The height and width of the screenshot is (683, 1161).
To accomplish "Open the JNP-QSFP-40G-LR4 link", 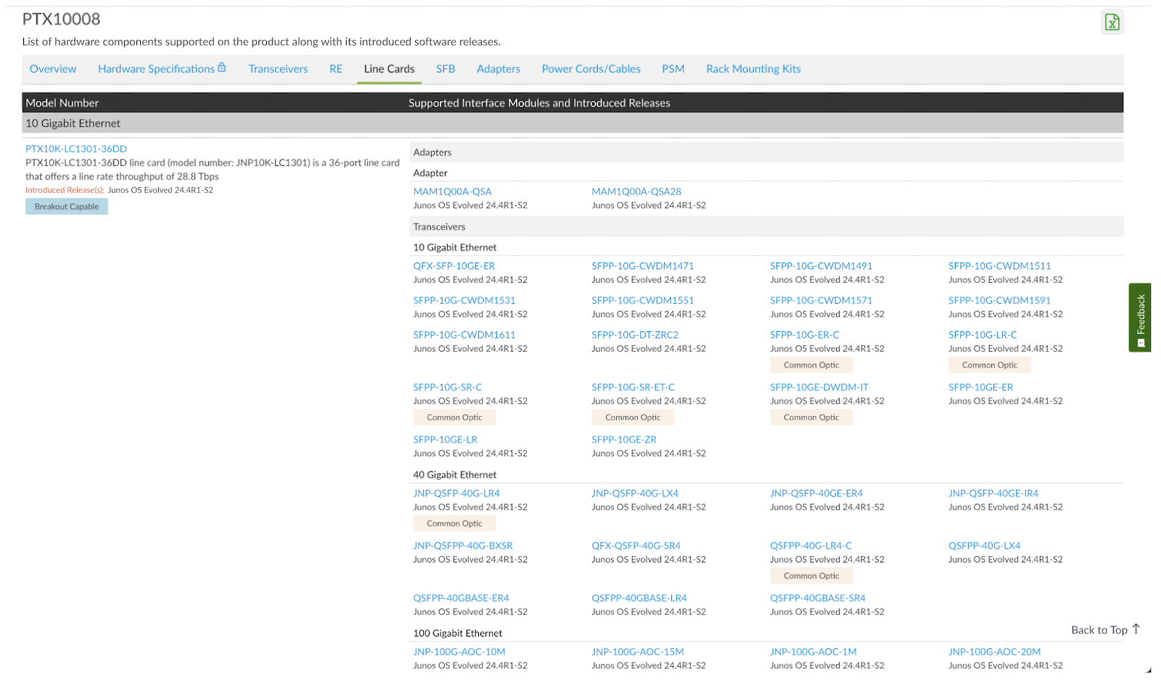I will pos(456,494).
